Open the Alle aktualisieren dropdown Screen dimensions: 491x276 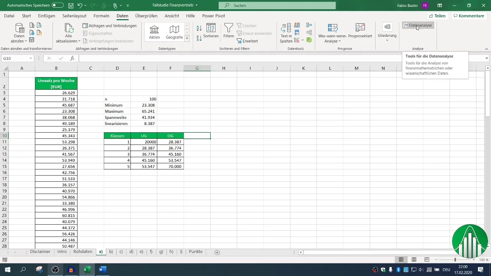[68, 33]
